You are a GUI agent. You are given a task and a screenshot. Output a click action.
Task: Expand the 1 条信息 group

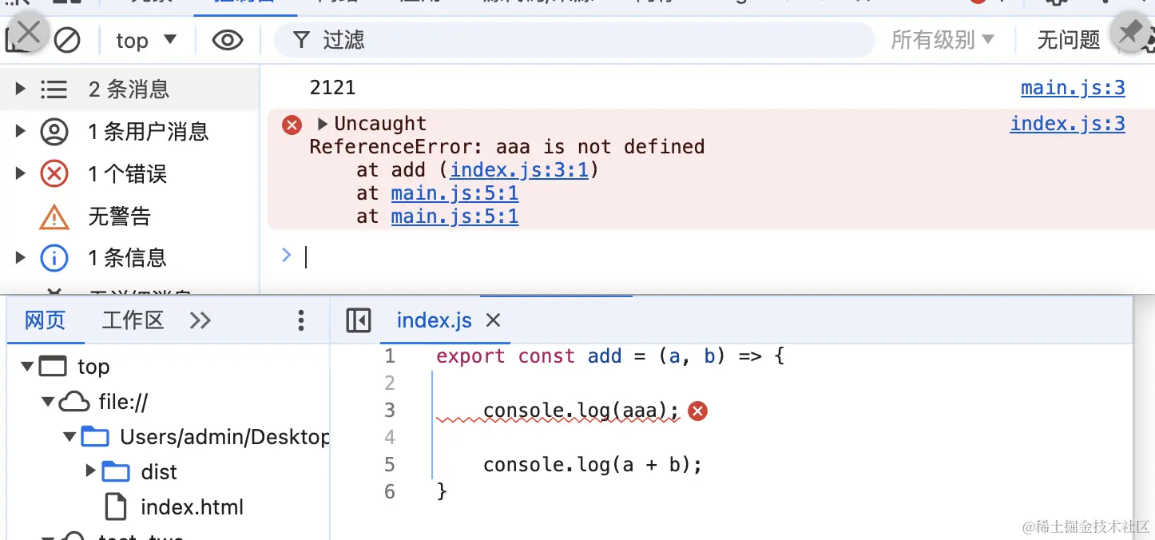[21, 257]
